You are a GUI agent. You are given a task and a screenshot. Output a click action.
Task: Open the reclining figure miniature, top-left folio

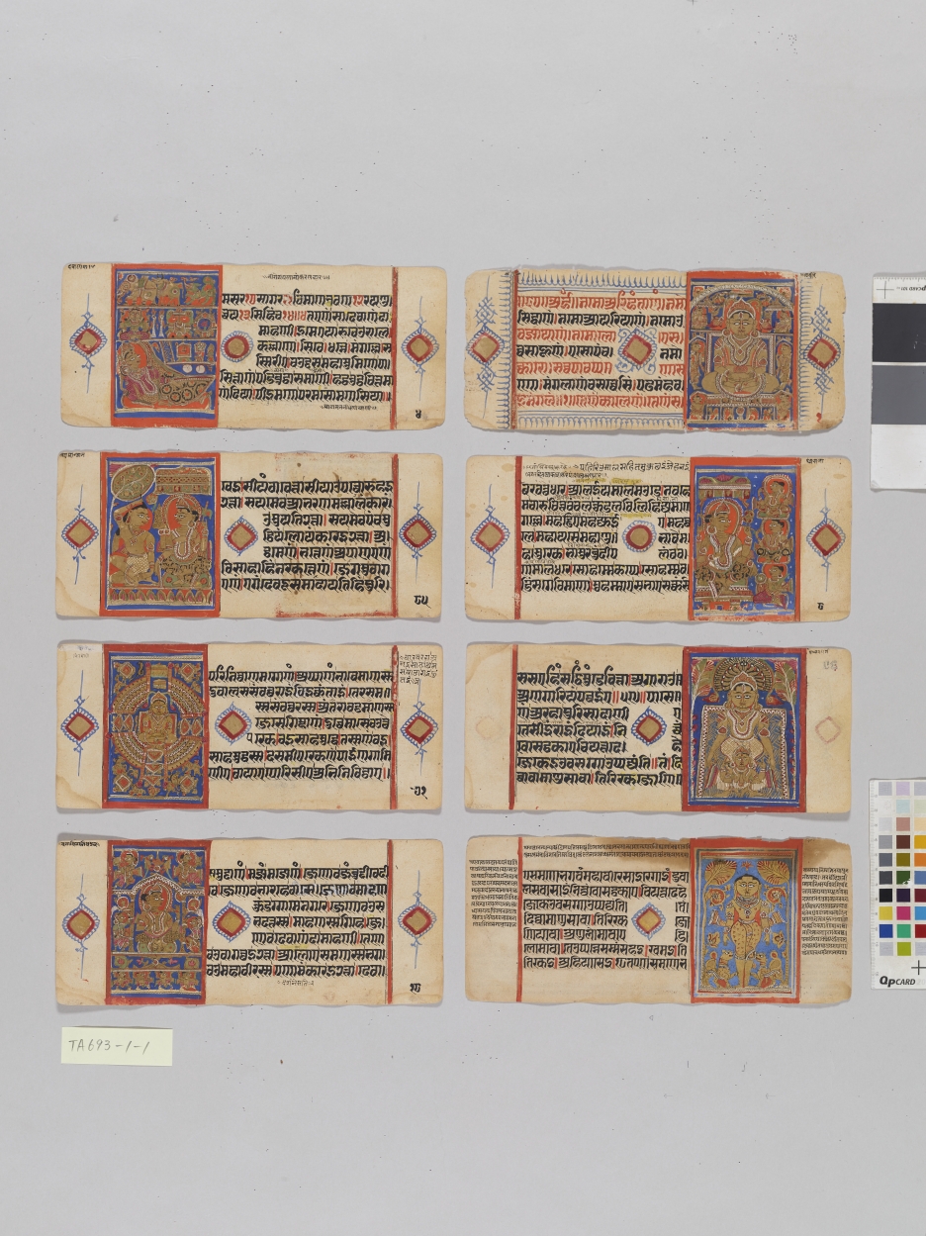166,345
